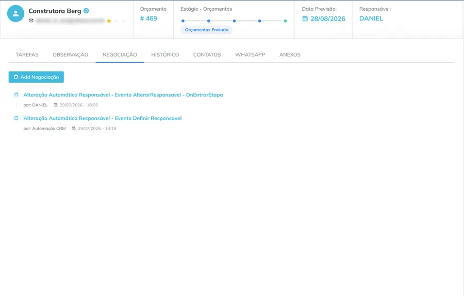This screenshot has width=464, height=296.
Task: Click the calendar icon before 29/07/2026 - 14:19
Action: click(x=74, y=128)
